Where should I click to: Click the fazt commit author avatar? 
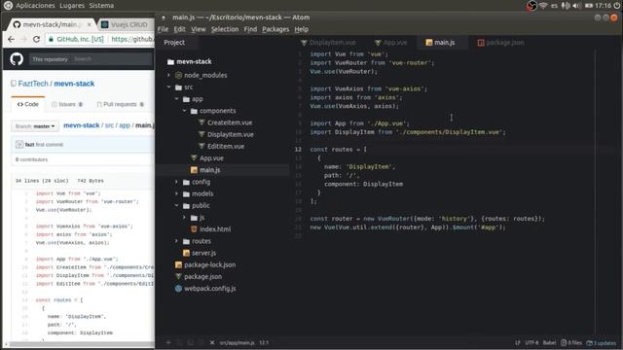click(x=19, y=145)
